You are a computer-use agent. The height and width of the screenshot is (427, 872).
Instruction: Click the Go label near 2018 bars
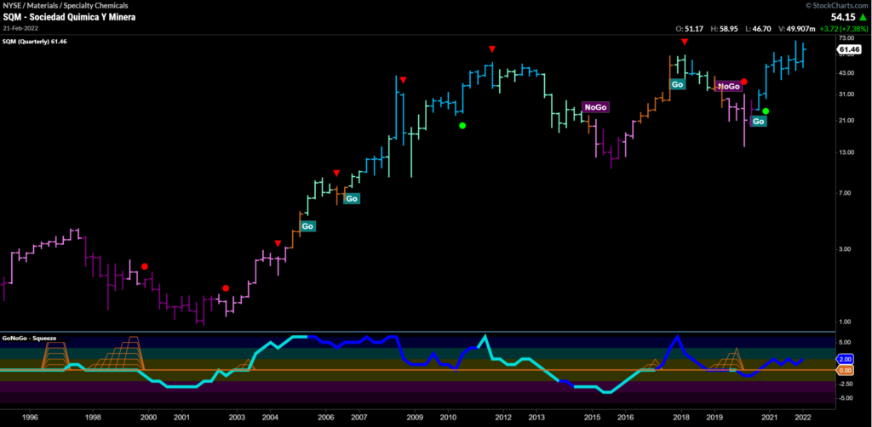[677, 84]
